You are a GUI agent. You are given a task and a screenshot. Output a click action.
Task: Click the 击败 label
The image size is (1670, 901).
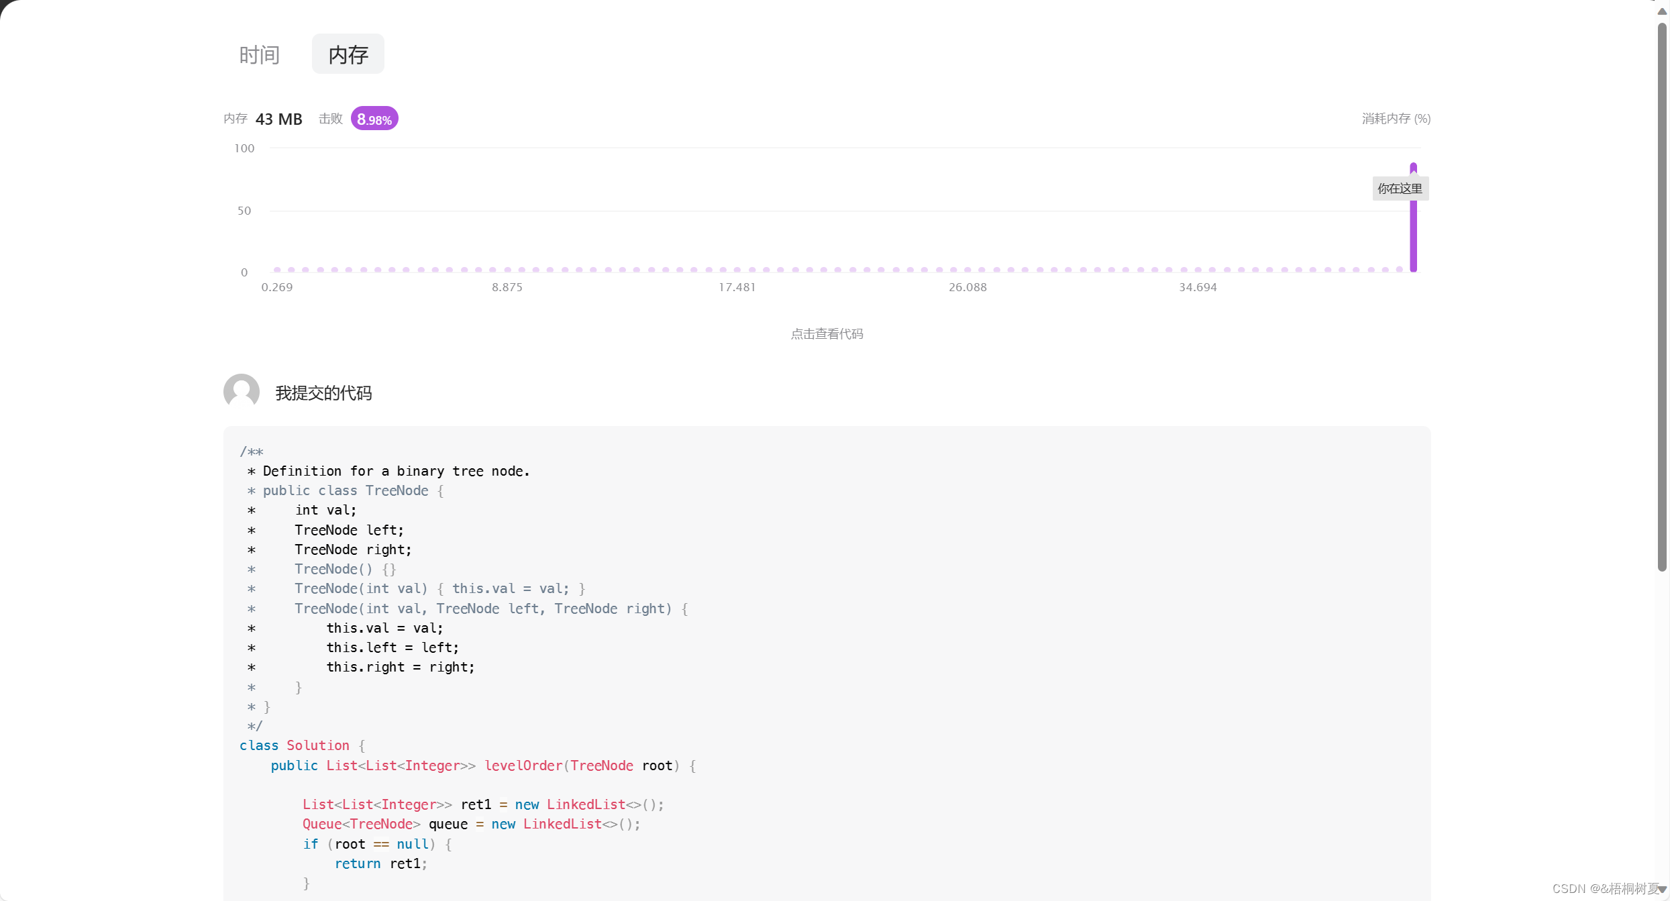click(x=331, y=119)
